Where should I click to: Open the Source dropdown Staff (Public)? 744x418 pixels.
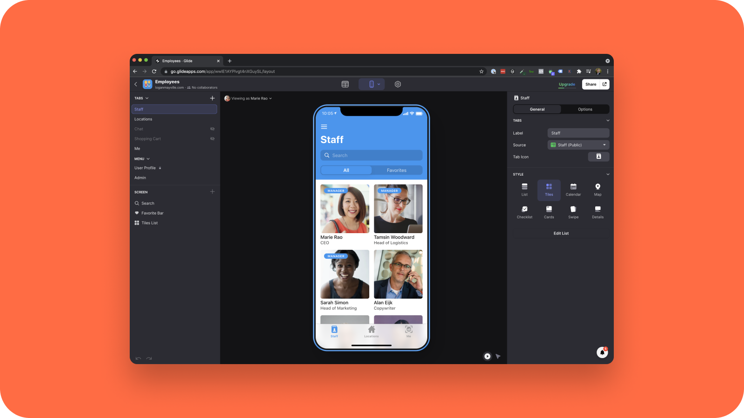pyautogui.click(x=578, y=145)
